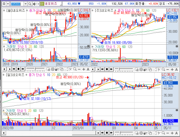This screenshot has height=137, width=180.
Task: Toggle the square marker before [일]네오위즈
Action: point(4,75)
